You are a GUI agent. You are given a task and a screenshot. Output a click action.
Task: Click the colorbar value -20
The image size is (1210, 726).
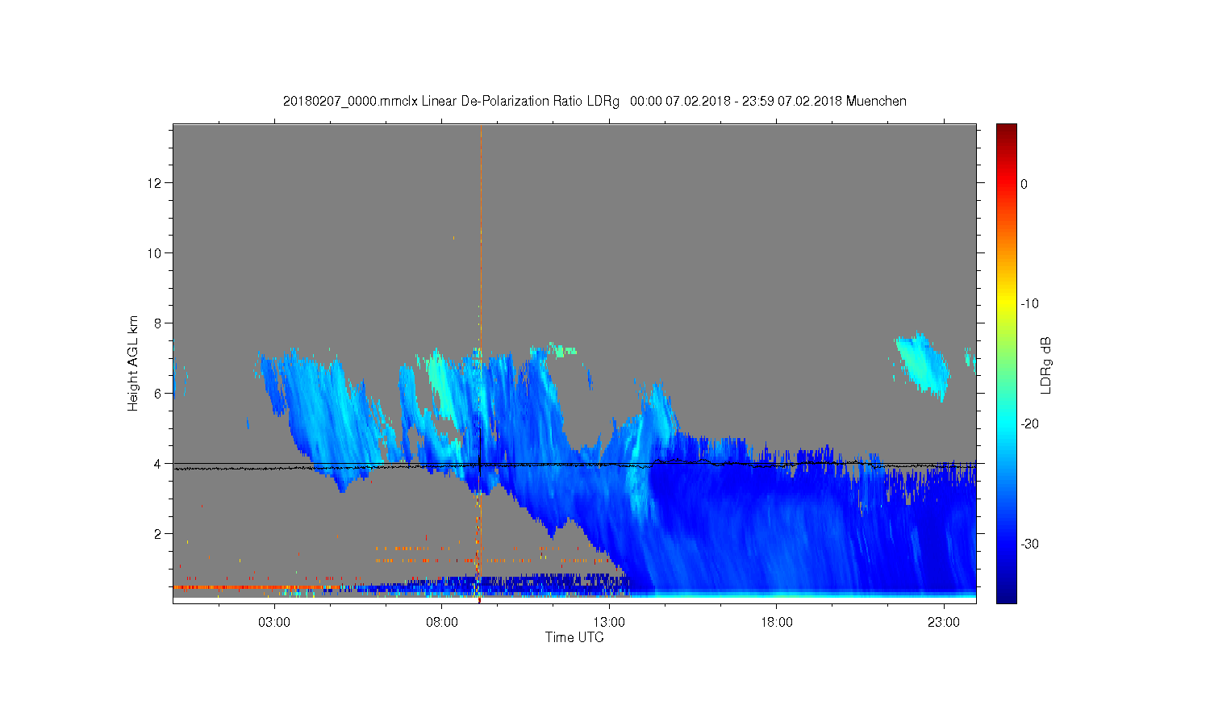point(1029,424)
